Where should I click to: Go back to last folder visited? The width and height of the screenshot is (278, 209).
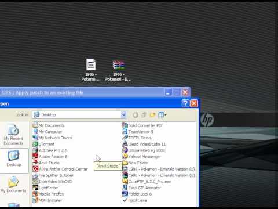136,115
